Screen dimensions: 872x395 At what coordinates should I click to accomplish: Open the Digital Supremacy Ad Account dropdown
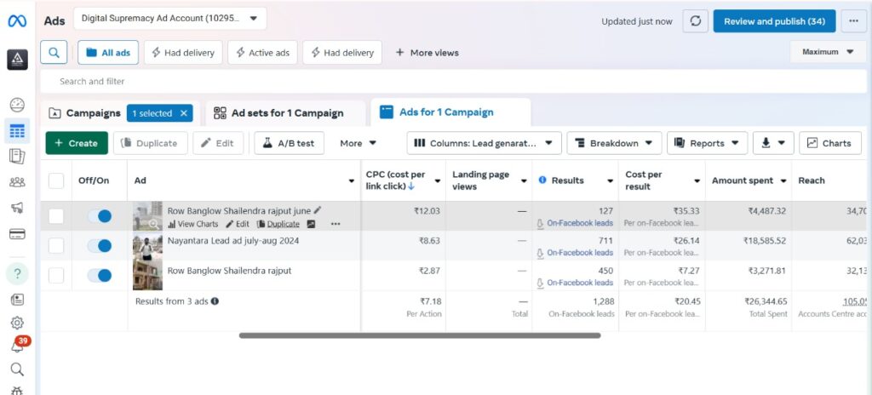(x=169, y=19)
